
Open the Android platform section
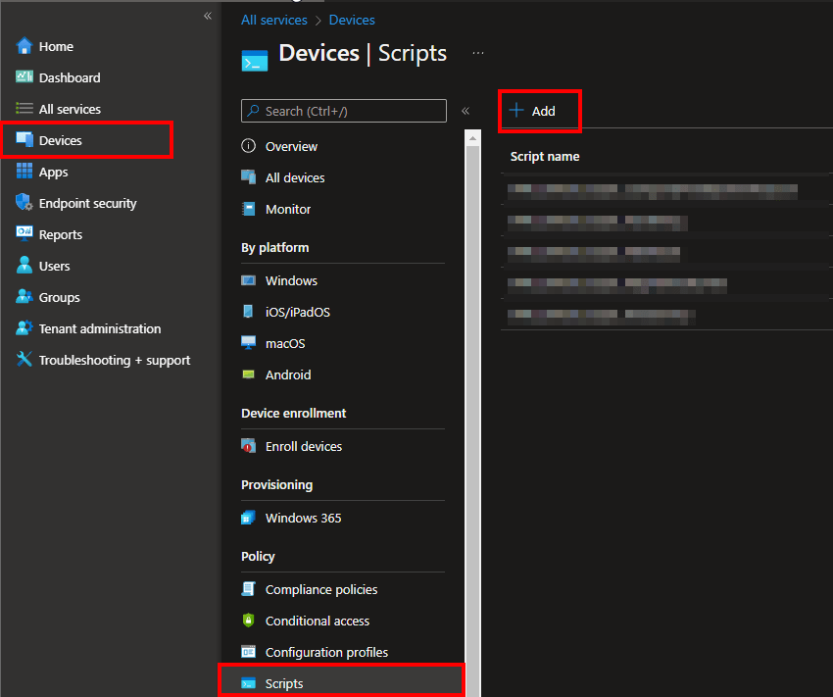[250, 374]
